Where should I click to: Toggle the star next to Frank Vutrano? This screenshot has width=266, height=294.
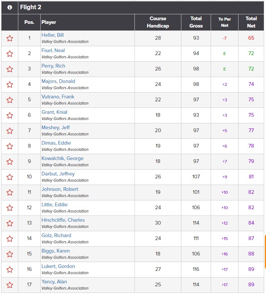(x=10, y=100)
